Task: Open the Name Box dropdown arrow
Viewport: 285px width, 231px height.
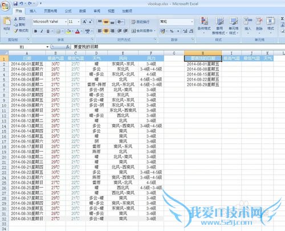Action: point(47,47)
